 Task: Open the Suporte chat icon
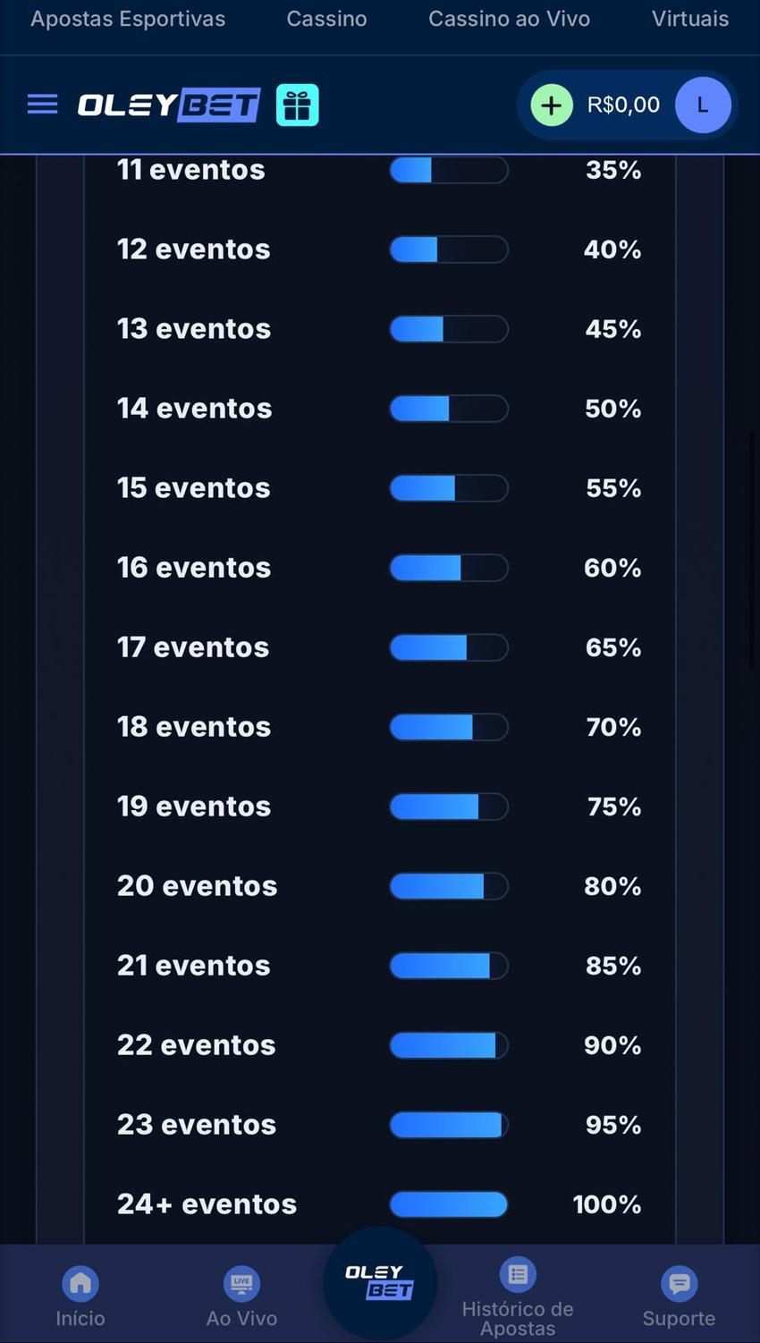coord(679,1284)
